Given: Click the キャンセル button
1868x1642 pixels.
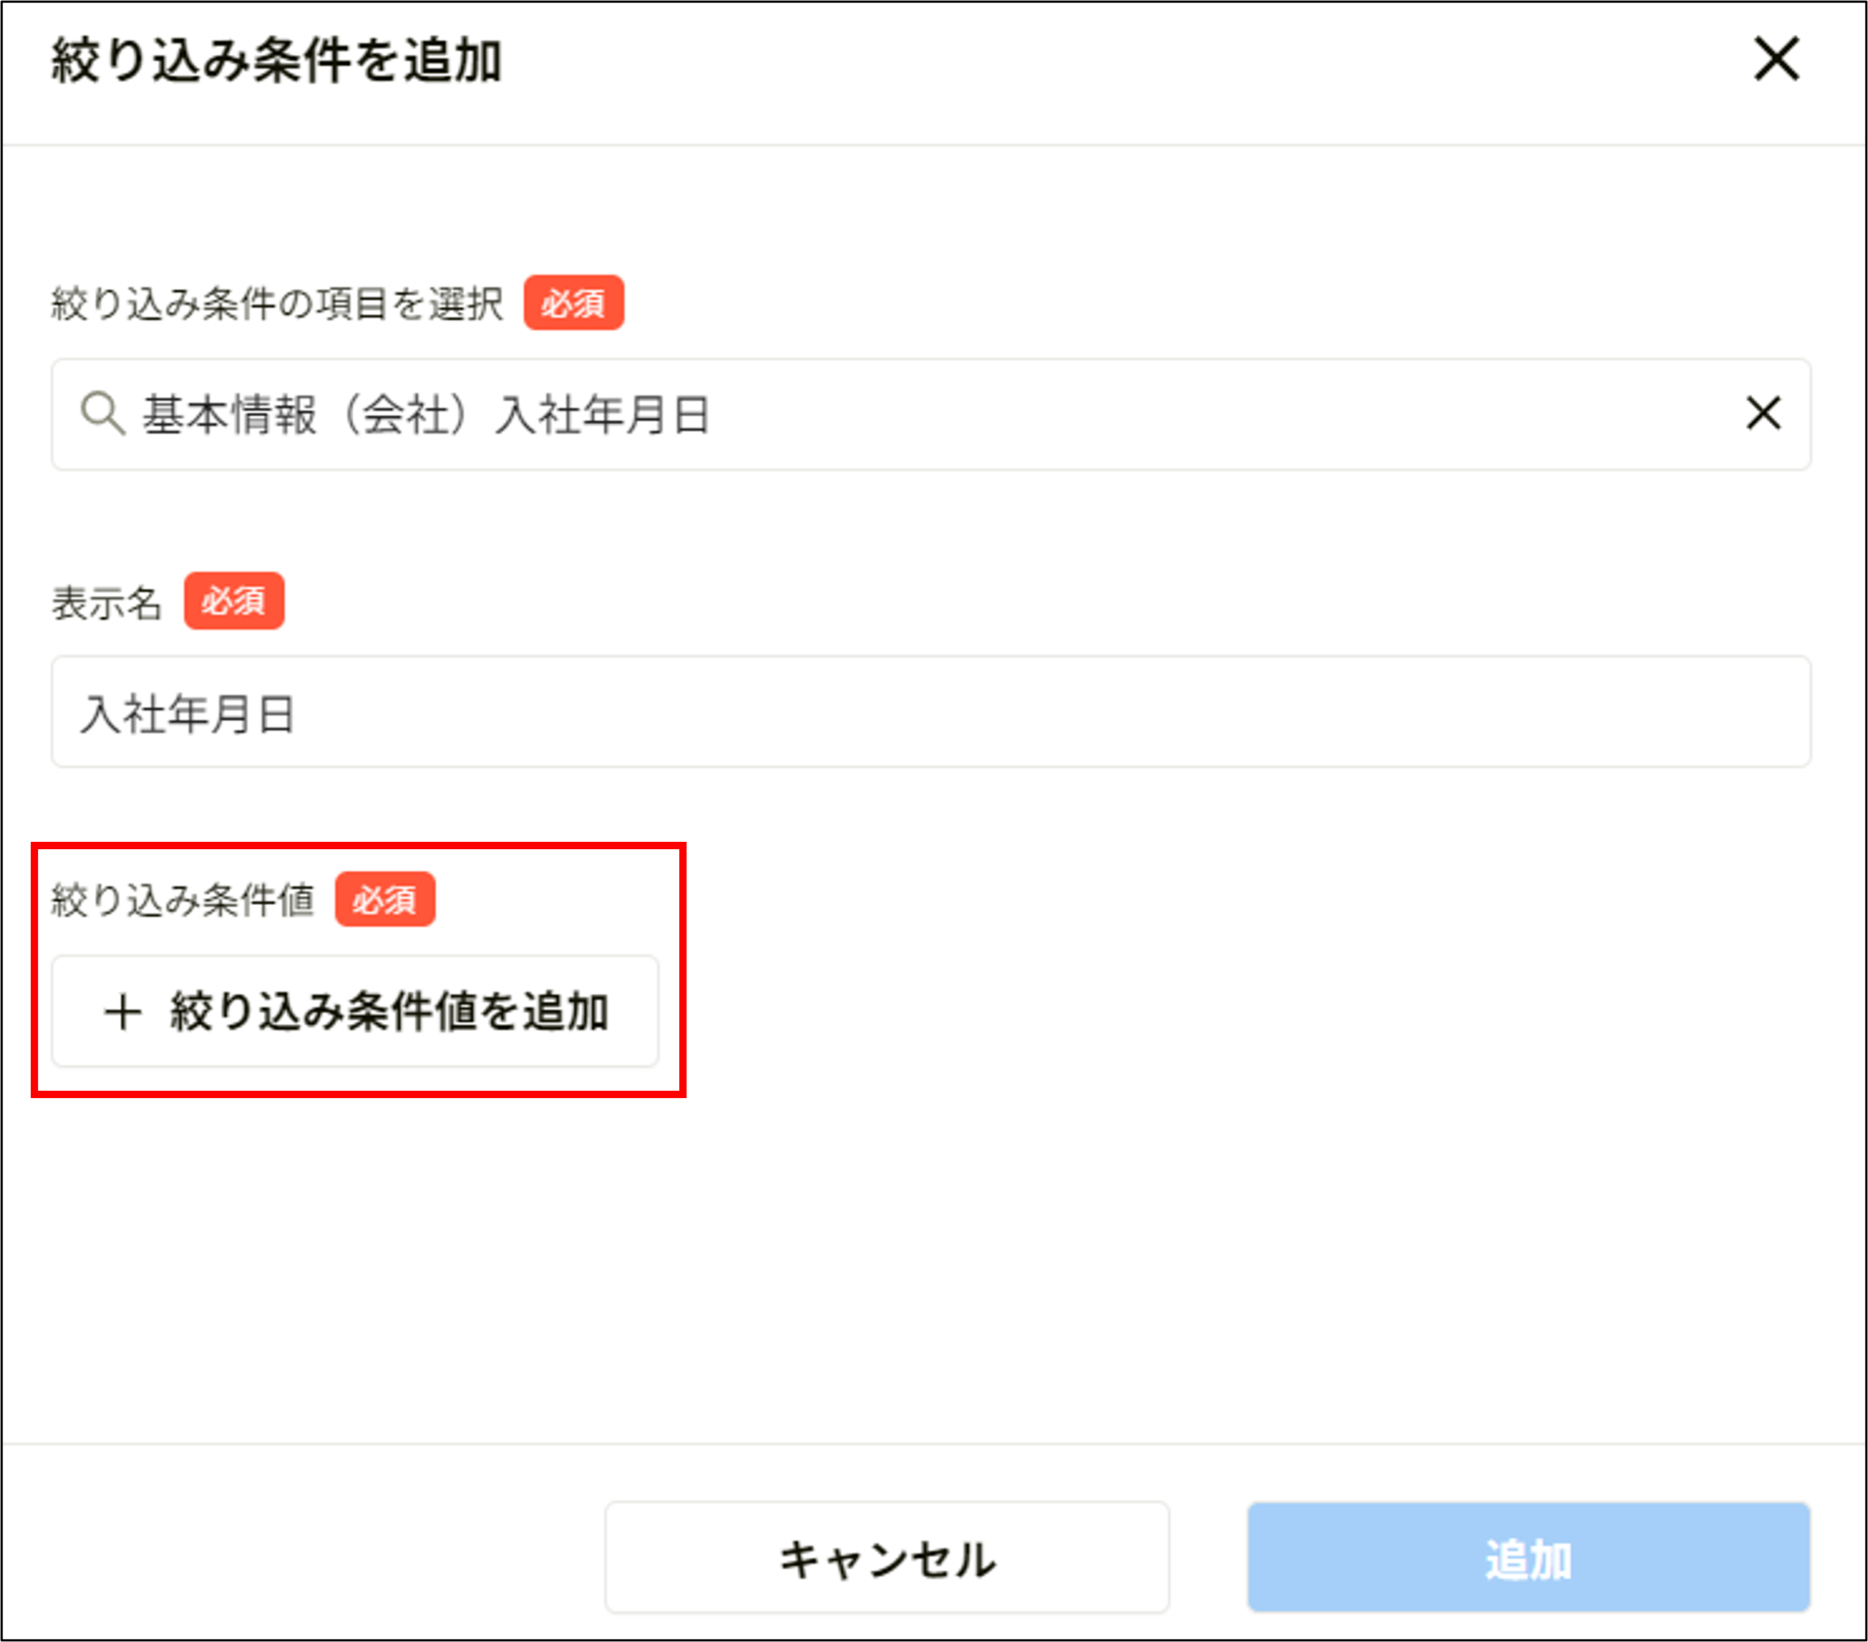Looking at the screenshot, I should tap(886, 1559).
